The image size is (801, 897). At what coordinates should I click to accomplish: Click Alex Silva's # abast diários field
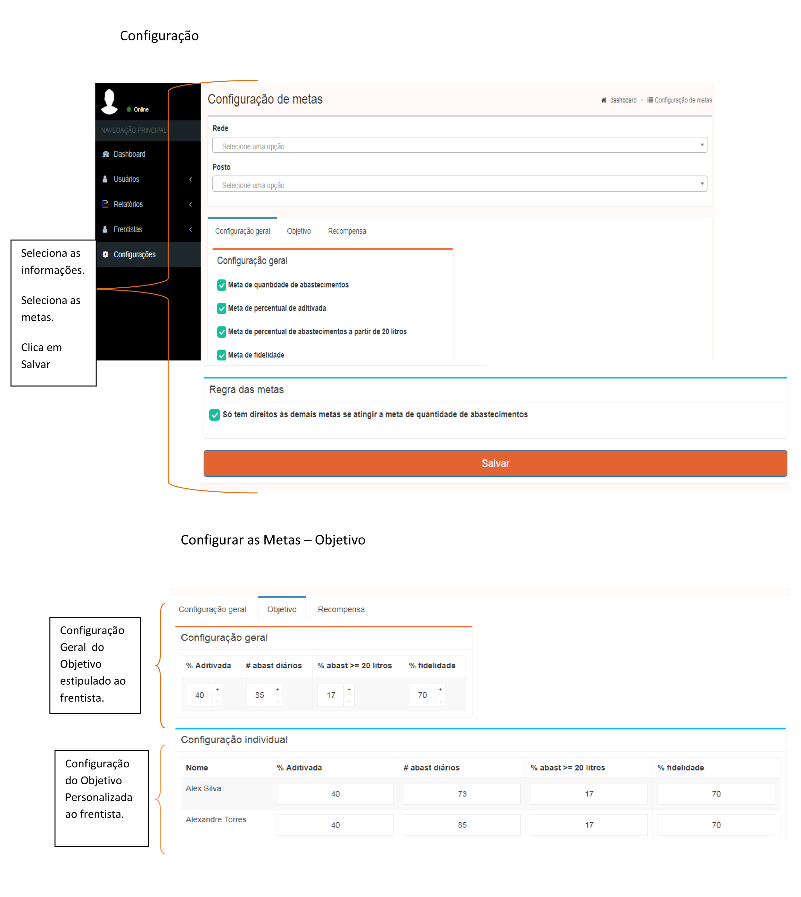(462, 794)
